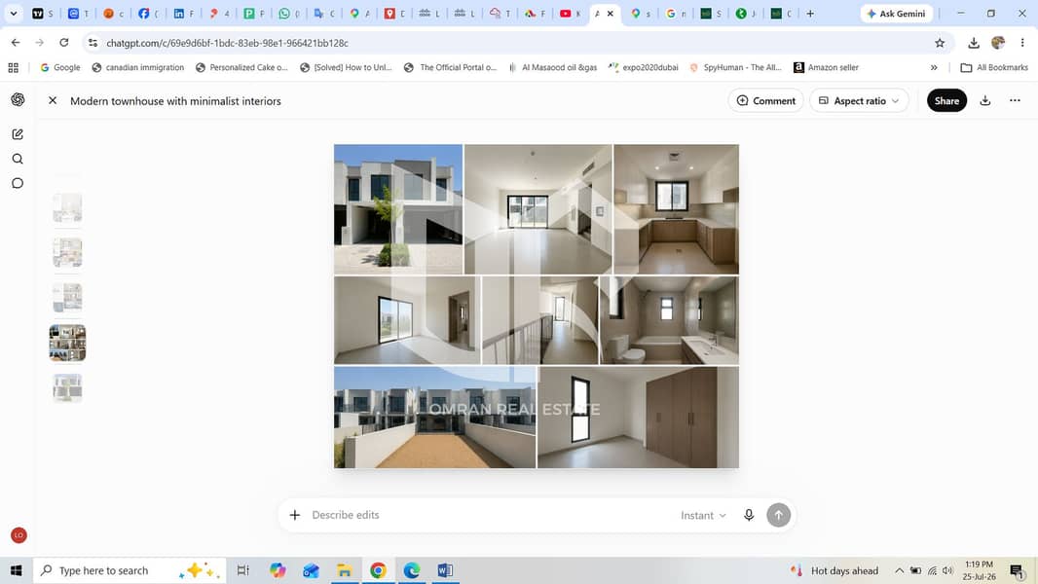
Task: Open the chat bubble icon in sidebar
Action: point(18,183)
